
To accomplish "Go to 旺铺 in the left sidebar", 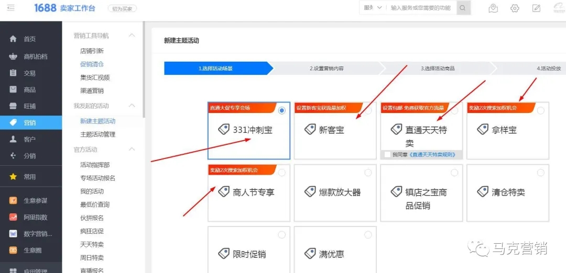I will tap(29, 106).
